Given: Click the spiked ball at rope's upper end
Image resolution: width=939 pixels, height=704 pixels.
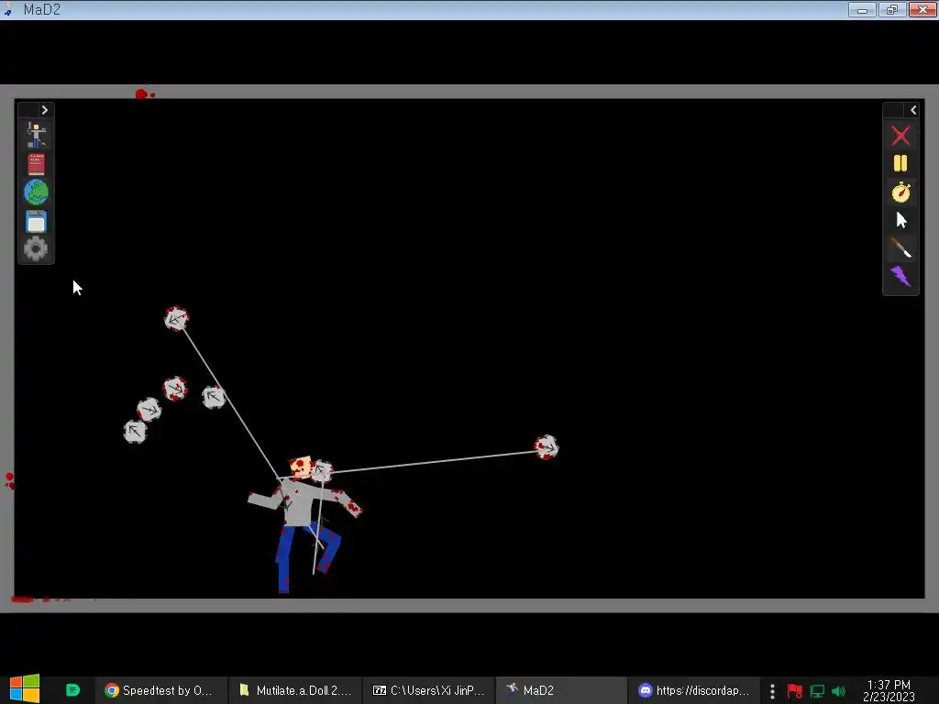Looking at the screenshot, I should tap(176, 319).
